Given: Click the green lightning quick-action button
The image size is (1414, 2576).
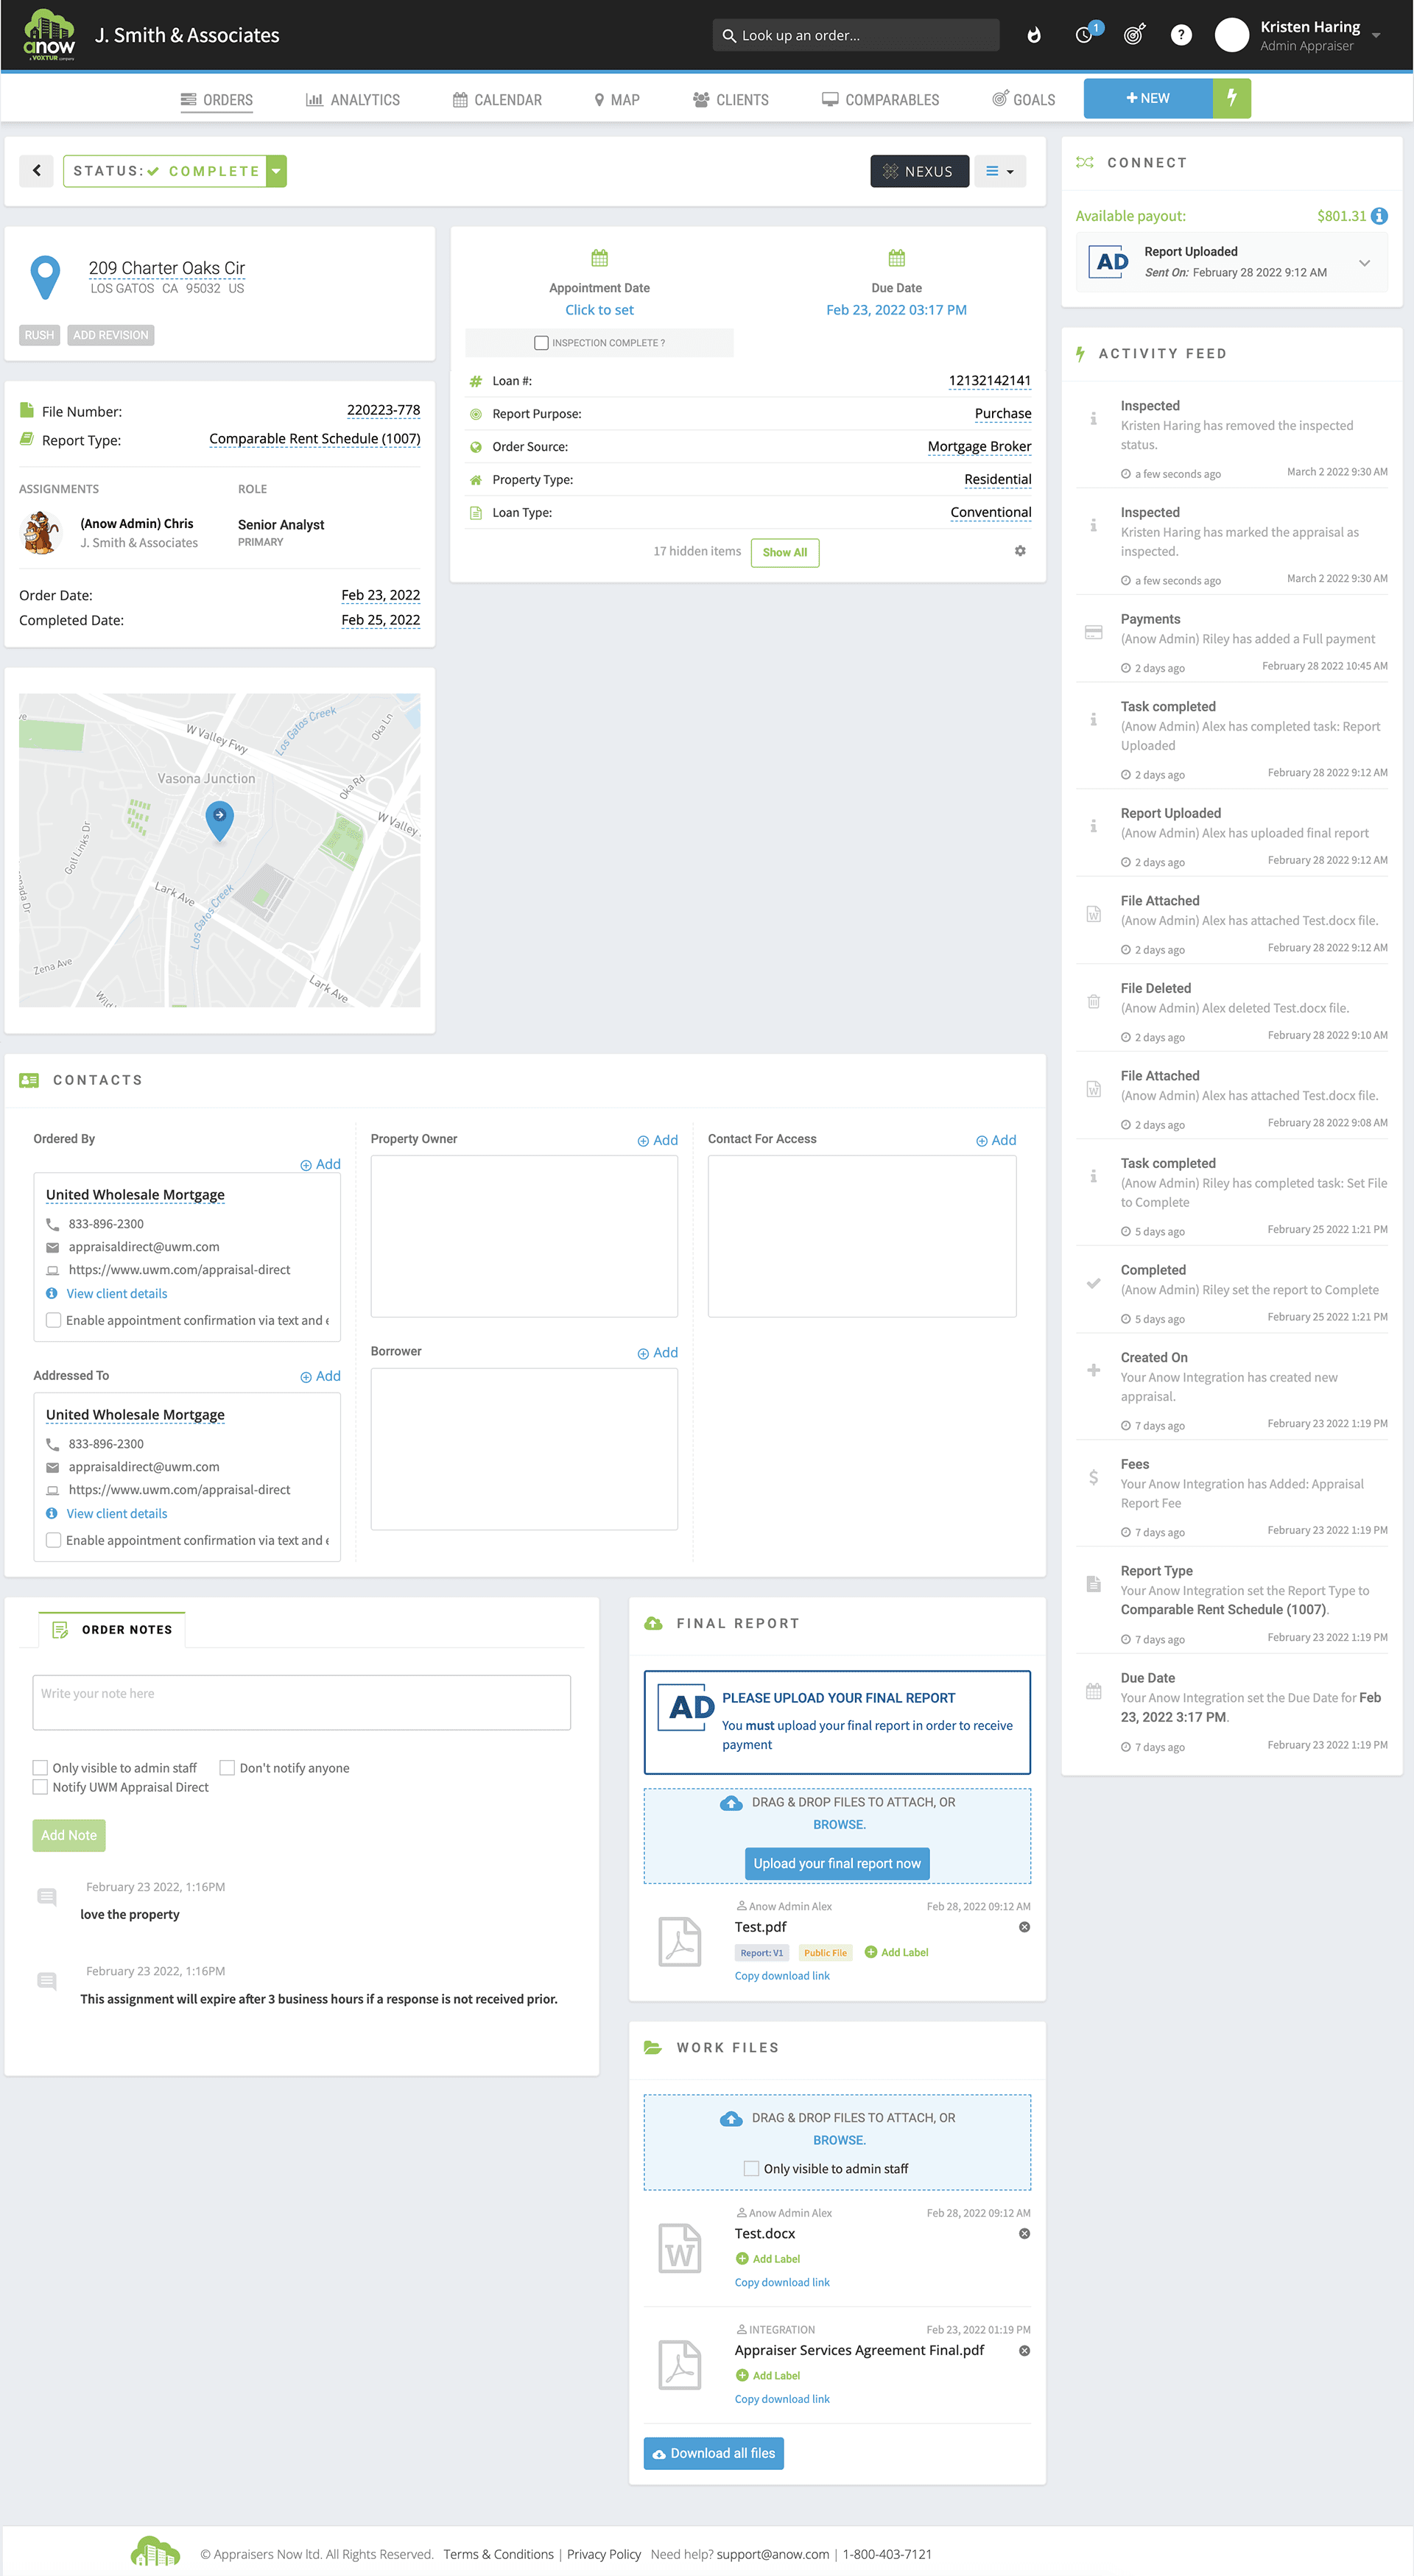Looking at the screenshot, I should coord(1231,98).
